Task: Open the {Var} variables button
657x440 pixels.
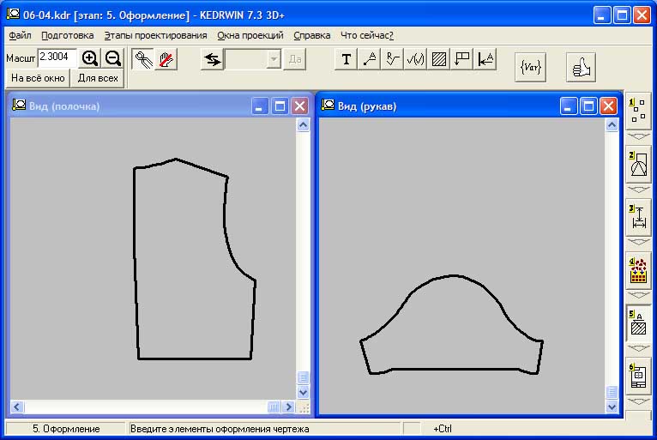Action: click(x=530, y=67)
